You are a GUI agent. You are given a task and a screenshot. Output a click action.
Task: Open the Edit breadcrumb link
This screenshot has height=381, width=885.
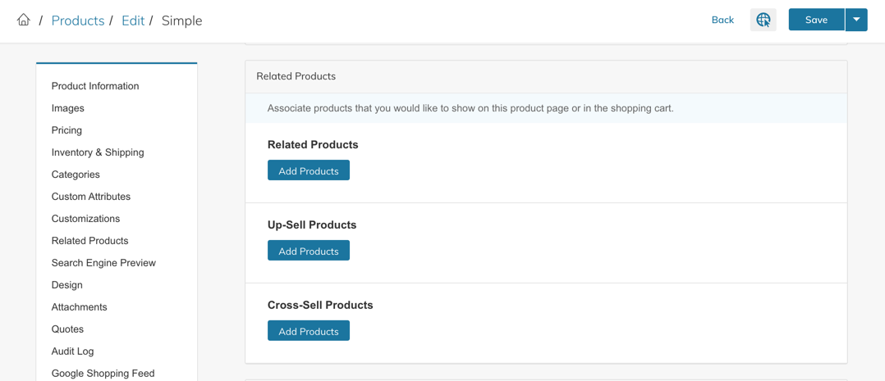pyautogui.click(x=133, y=20)
